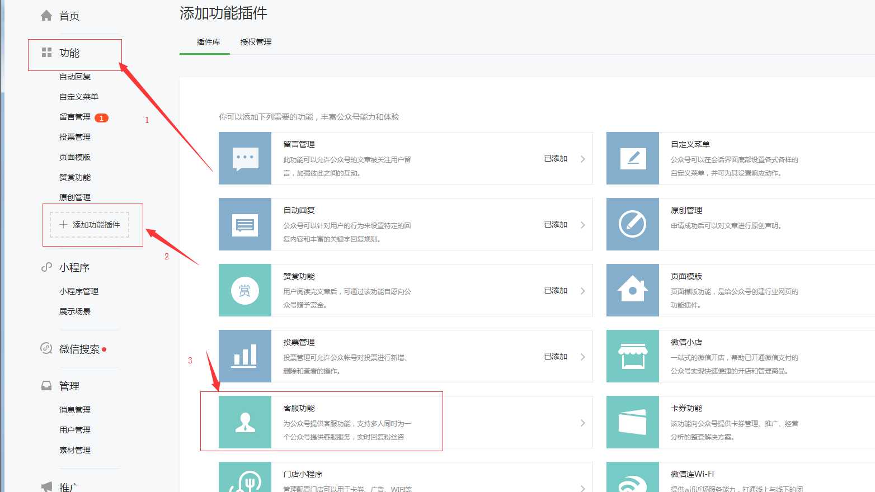Click 已添加 status on 留言管理 card
Viewport: 875px width, 492px height.
pos(556,158)
